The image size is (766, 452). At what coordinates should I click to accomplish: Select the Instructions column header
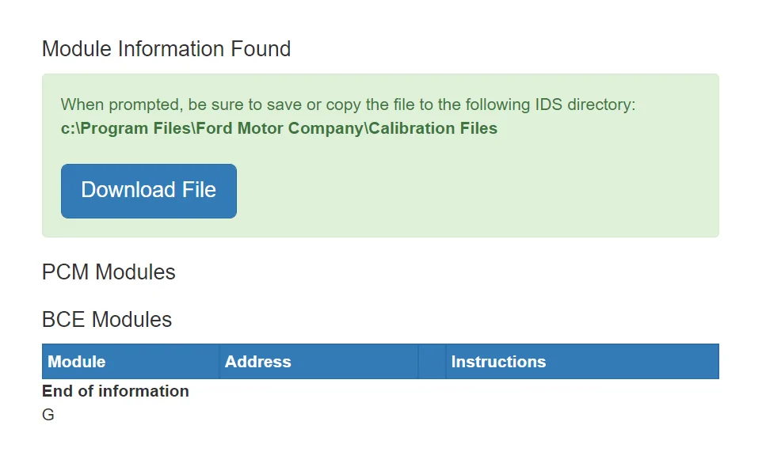click(x=582, y=361)
